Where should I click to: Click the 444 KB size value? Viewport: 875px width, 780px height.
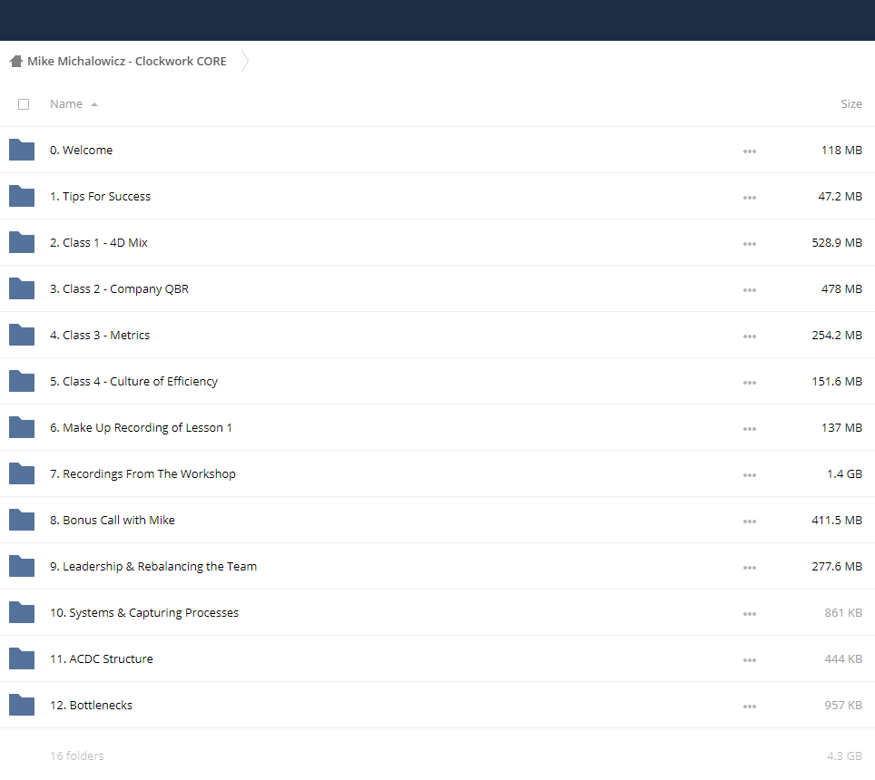pyautogui.click(x=843, y=659)
